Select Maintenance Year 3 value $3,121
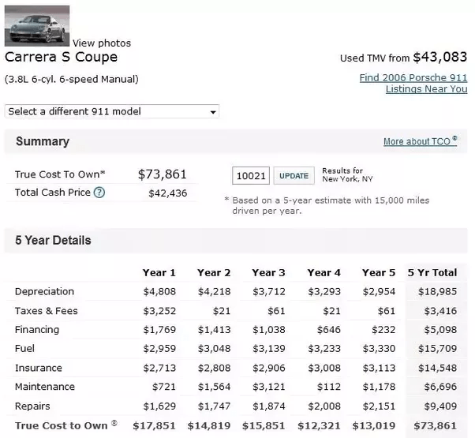475x438 pixels. click(x=269, y=387)
